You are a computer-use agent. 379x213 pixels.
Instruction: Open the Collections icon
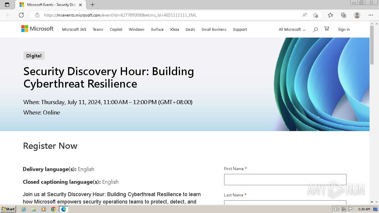(343, 15)
